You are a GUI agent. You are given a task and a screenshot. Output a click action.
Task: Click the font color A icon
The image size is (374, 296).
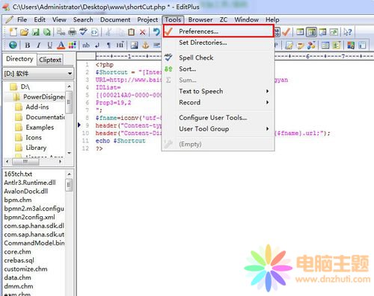tap(61, 45)
